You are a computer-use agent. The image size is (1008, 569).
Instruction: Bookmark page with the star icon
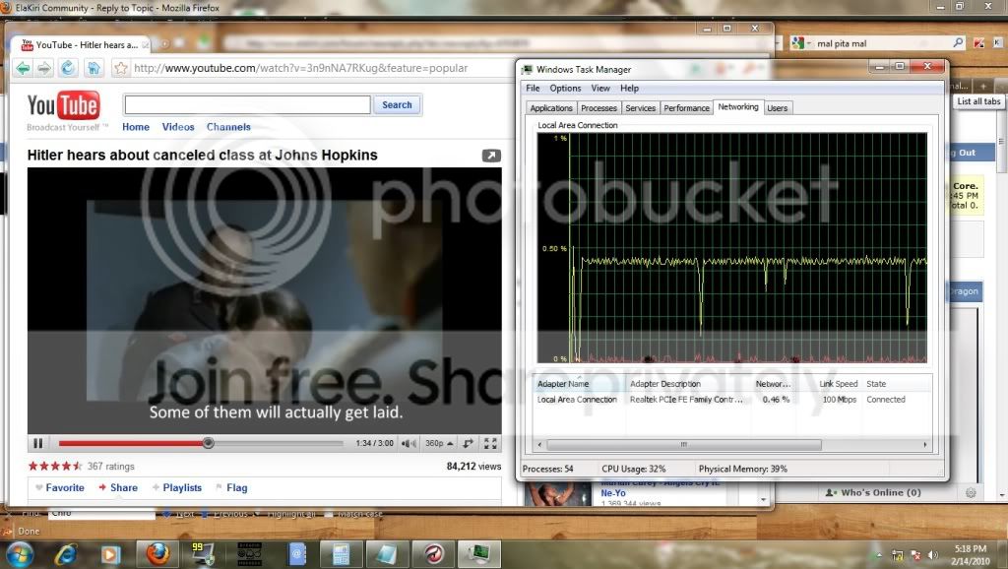[x=121, y=68]
